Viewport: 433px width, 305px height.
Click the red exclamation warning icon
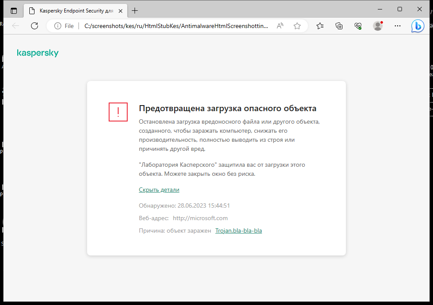118,112
